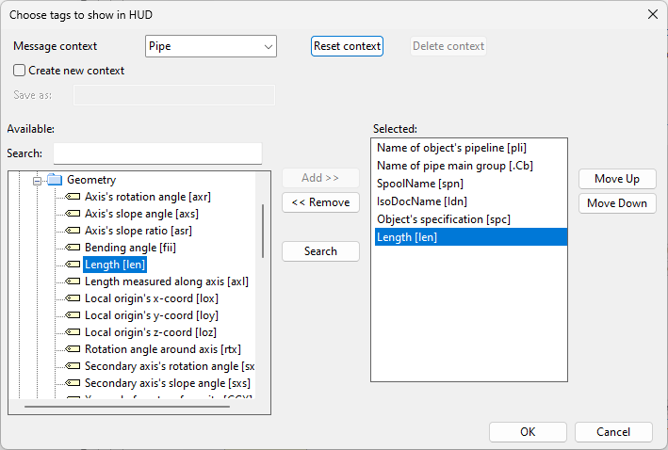Click tag icon beside Bending angle [fii]
668x450 pixels.
click(73, 248)
